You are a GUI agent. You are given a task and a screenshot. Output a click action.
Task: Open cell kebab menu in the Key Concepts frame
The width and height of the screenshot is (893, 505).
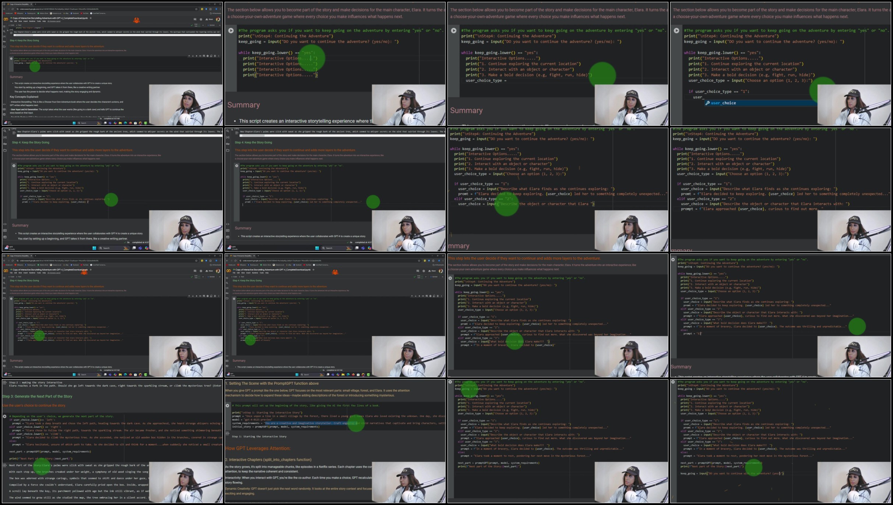[219, 56]
